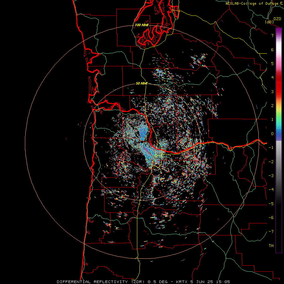Image resolution: width=284 pixels, height=284 pixels.
Task: Click the 'DIFFERENTIAL REFLECTIVITY (ZDR)' caption text
Action: coord(101,282)
